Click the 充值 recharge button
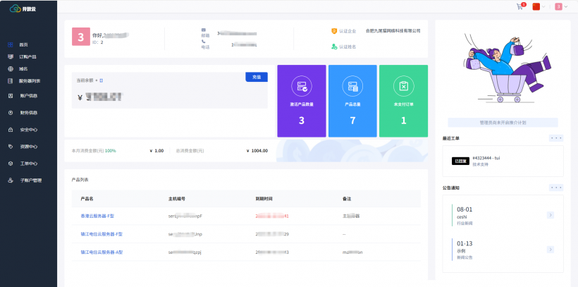 pos(256,77)
